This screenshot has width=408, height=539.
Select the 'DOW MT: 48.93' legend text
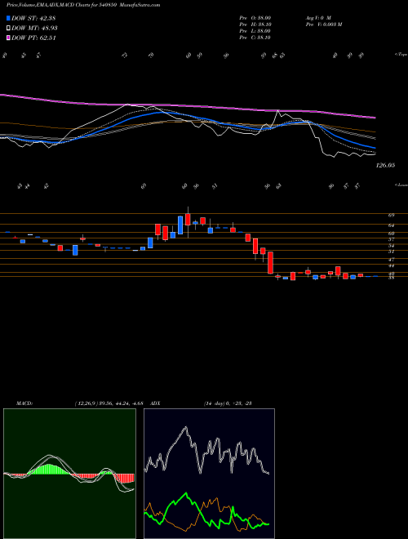click(34, 28)
